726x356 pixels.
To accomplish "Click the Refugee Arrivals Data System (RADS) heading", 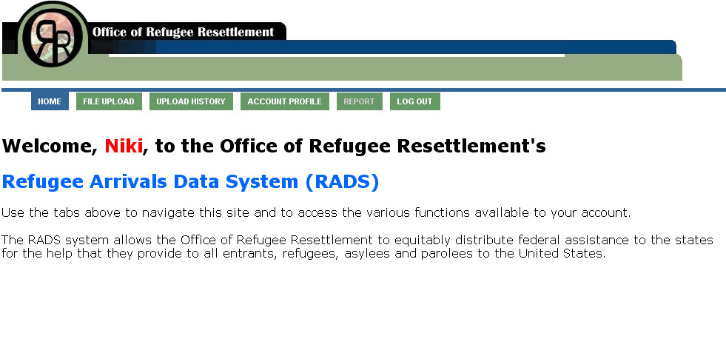I will 190,181.
